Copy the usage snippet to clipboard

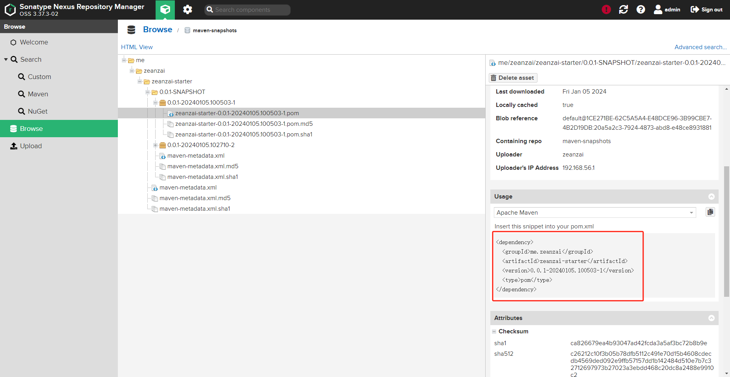[x=710, y=212]
